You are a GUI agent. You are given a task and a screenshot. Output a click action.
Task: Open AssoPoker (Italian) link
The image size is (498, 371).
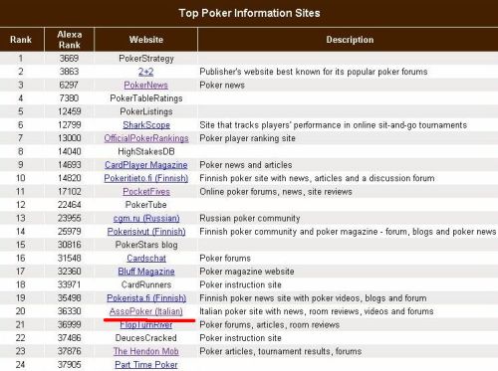tap(146, 311)
